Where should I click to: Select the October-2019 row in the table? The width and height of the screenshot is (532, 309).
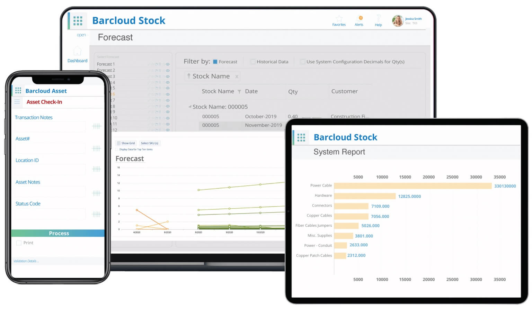pos(284,117)
